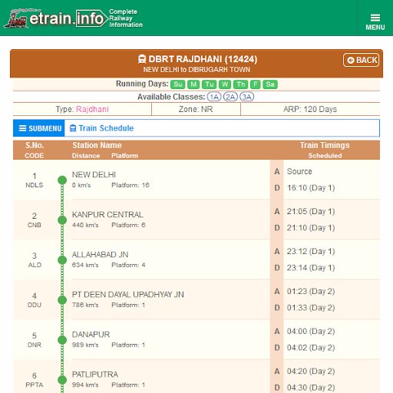
Task: Click the 786 km's distance value
Action: pos(85,305)
